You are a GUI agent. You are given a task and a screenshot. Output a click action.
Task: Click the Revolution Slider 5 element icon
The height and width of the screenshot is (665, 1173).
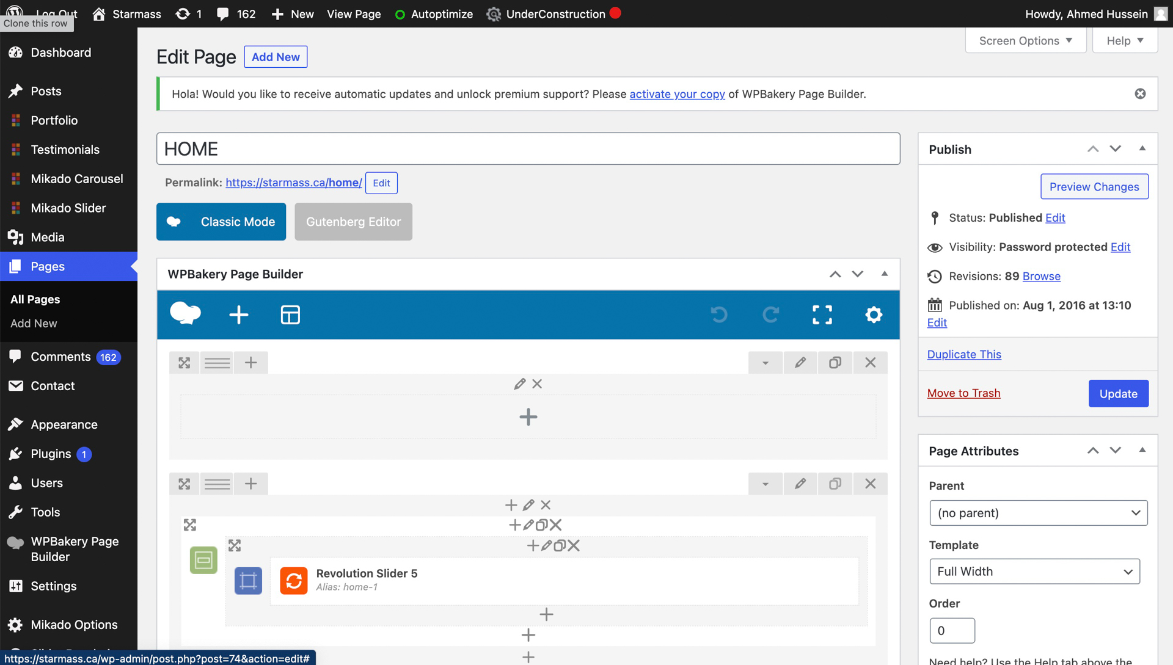click(x=294, y=580)
